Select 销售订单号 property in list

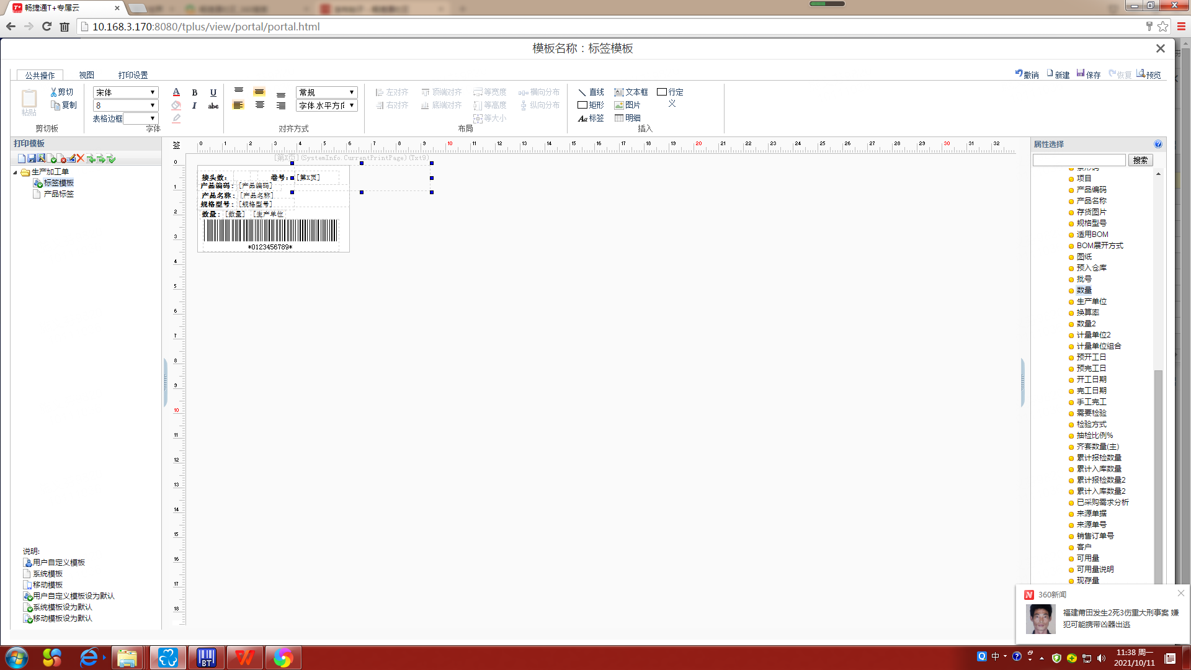click(x=1095, y=536)
